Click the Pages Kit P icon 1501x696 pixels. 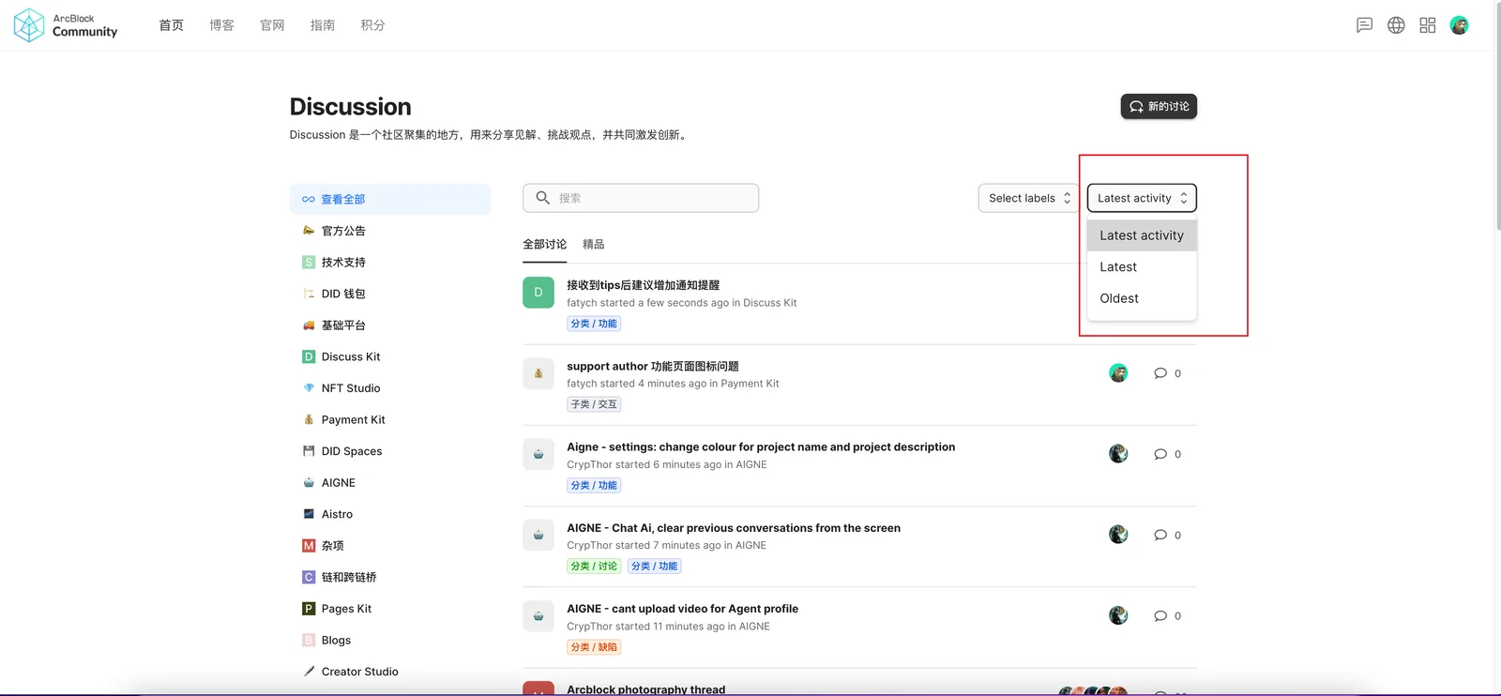click(309, 609)
